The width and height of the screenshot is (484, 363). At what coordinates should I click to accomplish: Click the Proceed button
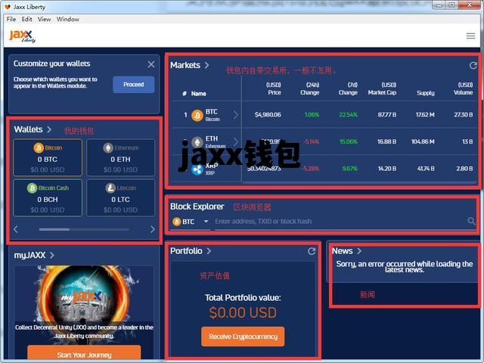134,85
